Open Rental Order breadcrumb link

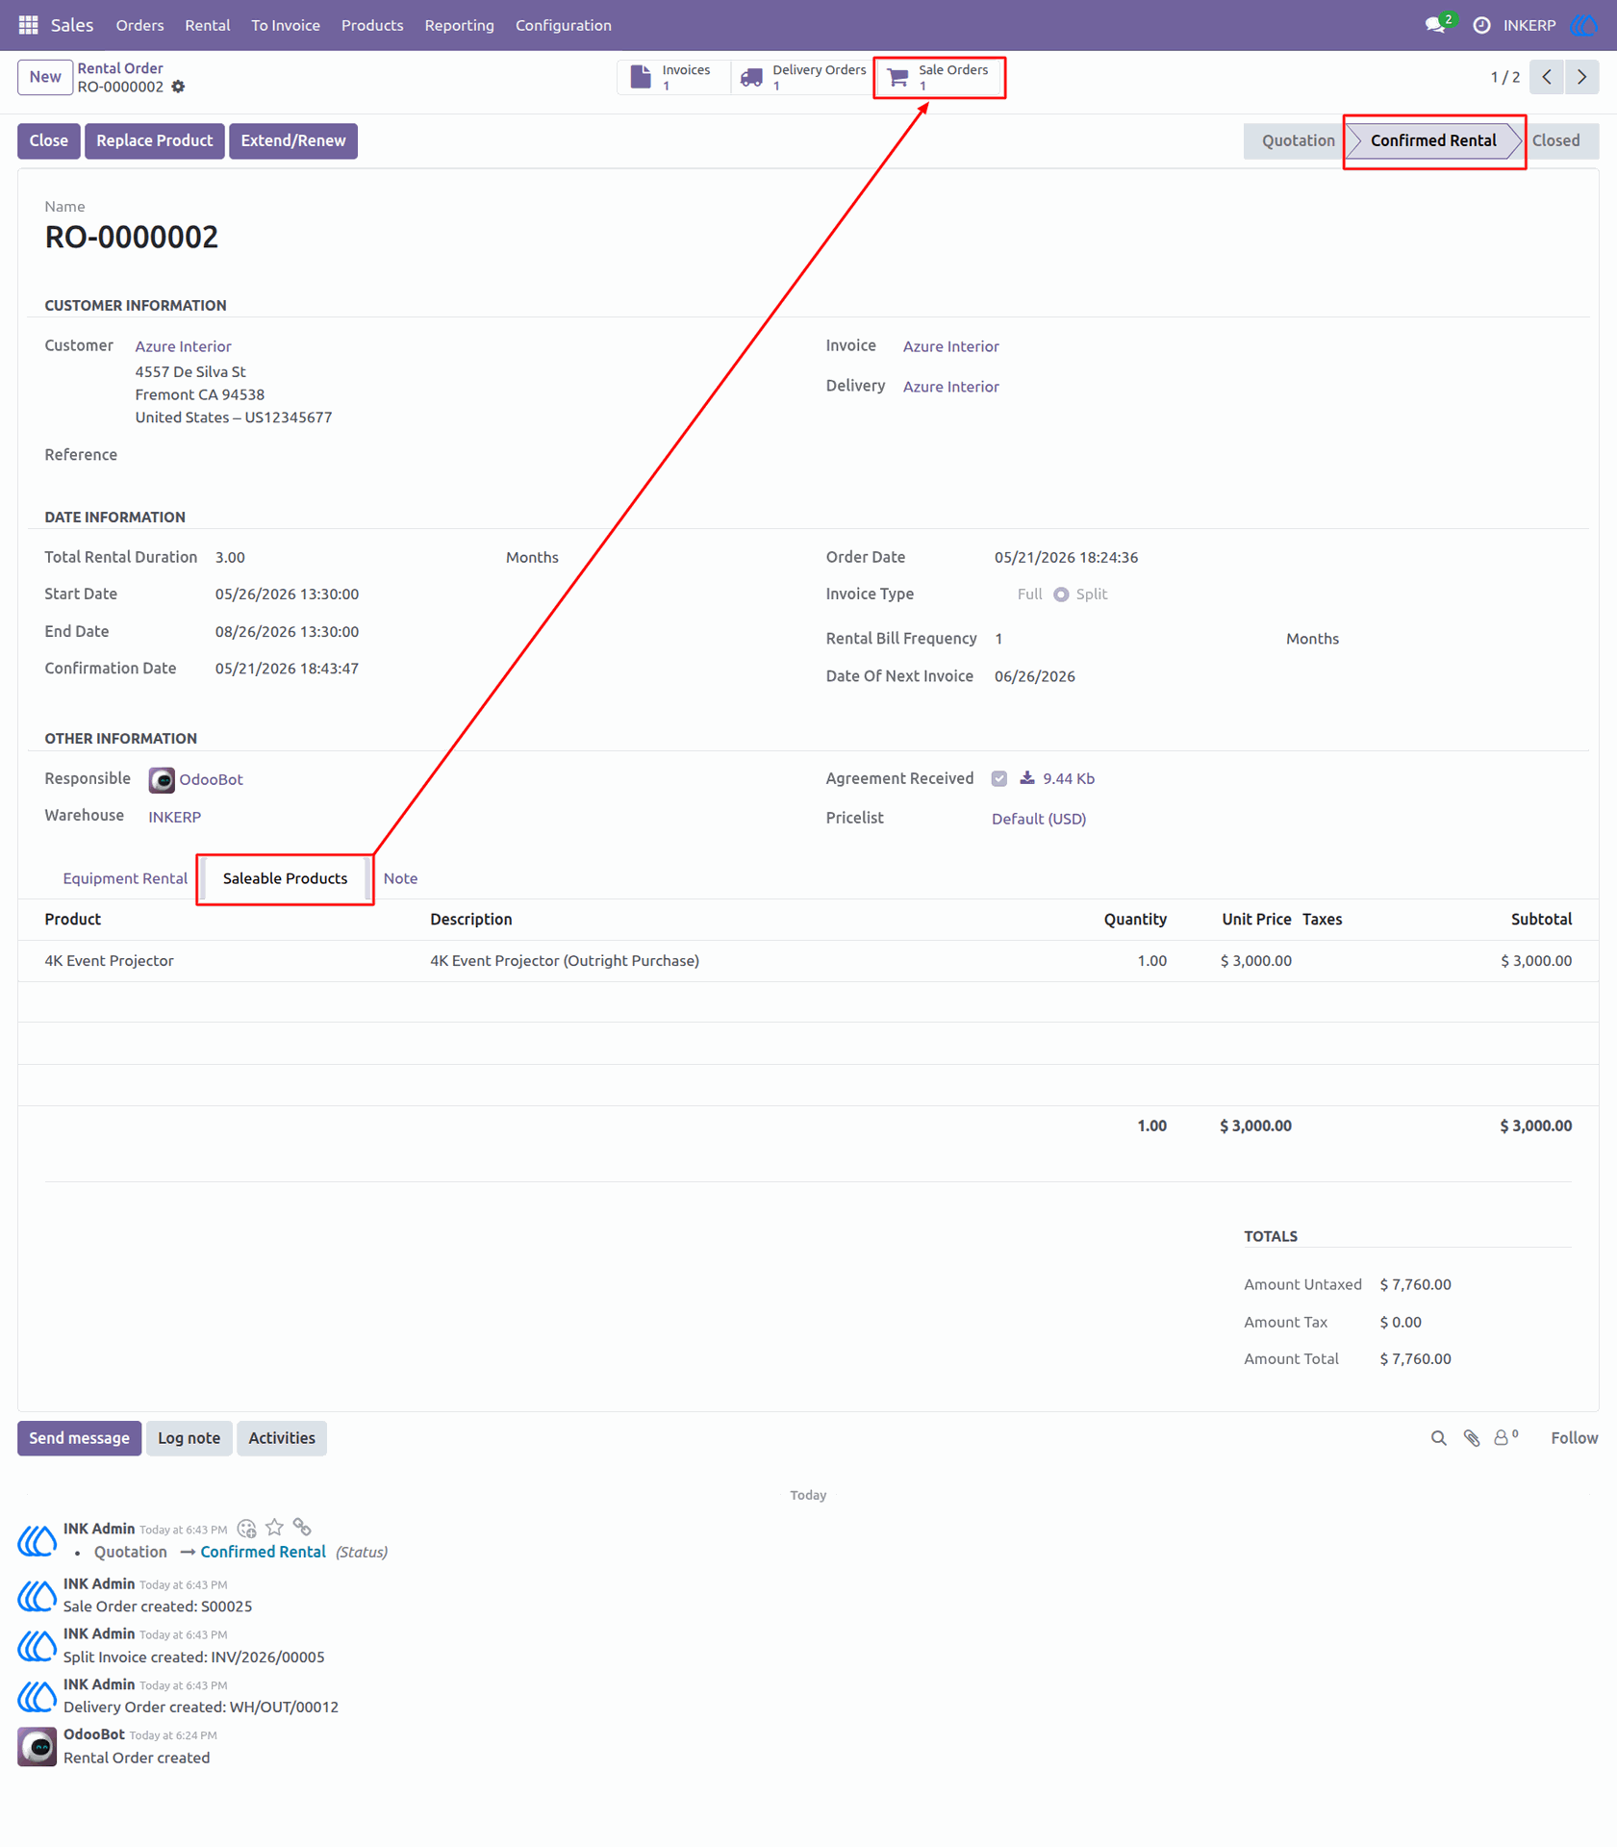120,68
